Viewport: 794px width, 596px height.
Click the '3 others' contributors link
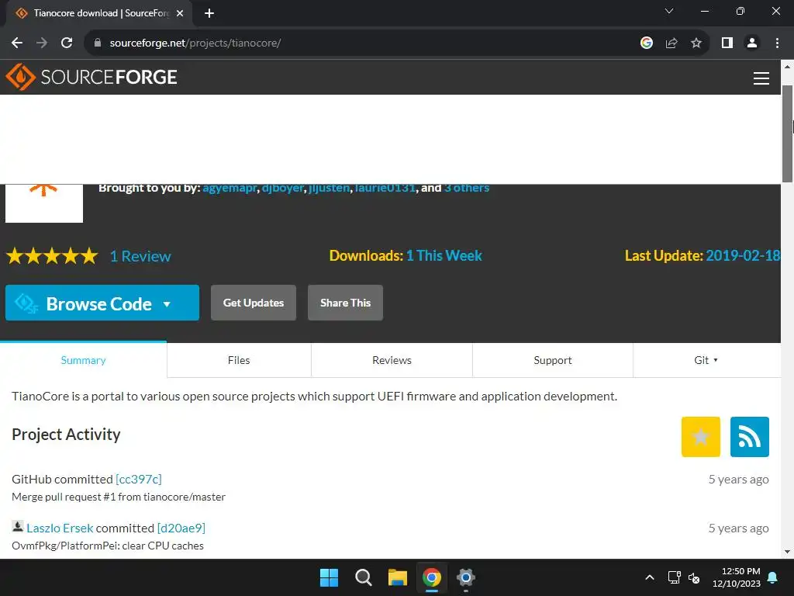(x=467, y=188)
